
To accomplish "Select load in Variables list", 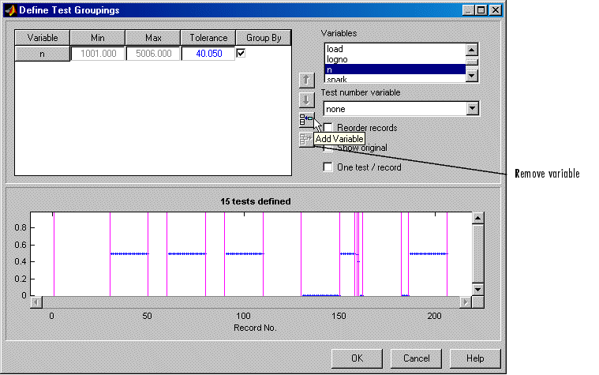I will tap(395, 49).
